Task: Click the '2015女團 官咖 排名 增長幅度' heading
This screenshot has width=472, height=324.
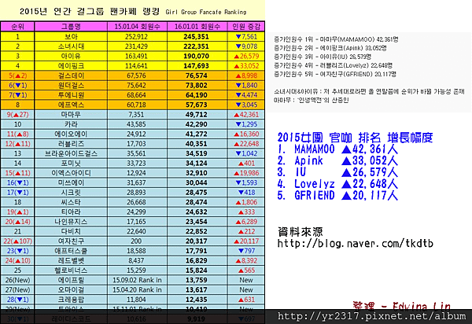Action: point(355,138)
